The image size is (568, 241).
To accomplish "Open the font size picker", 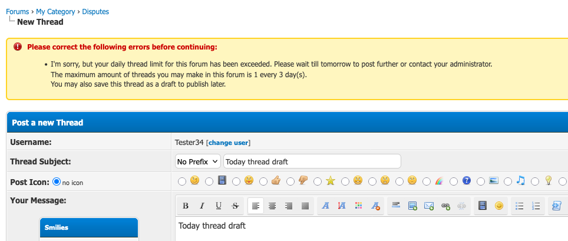I will [341, 206].
